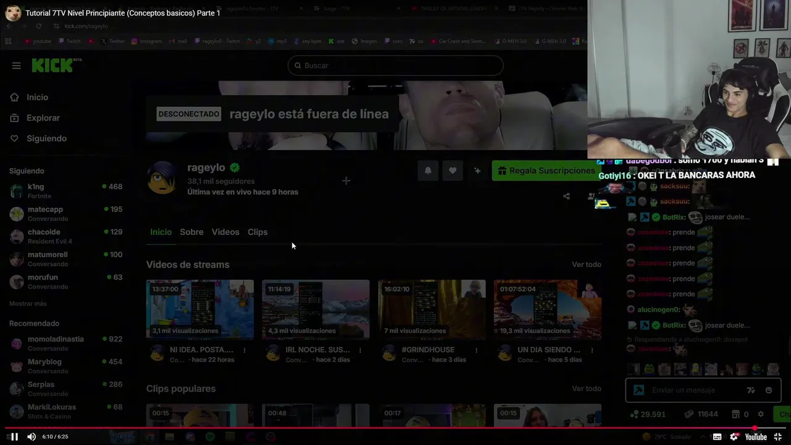Viewport: 791px width, 445px height.
Task: Expand Mostrar más in followed list
Action: 28,303
